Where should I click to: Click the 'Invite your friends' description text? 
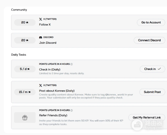click(81, 122)
